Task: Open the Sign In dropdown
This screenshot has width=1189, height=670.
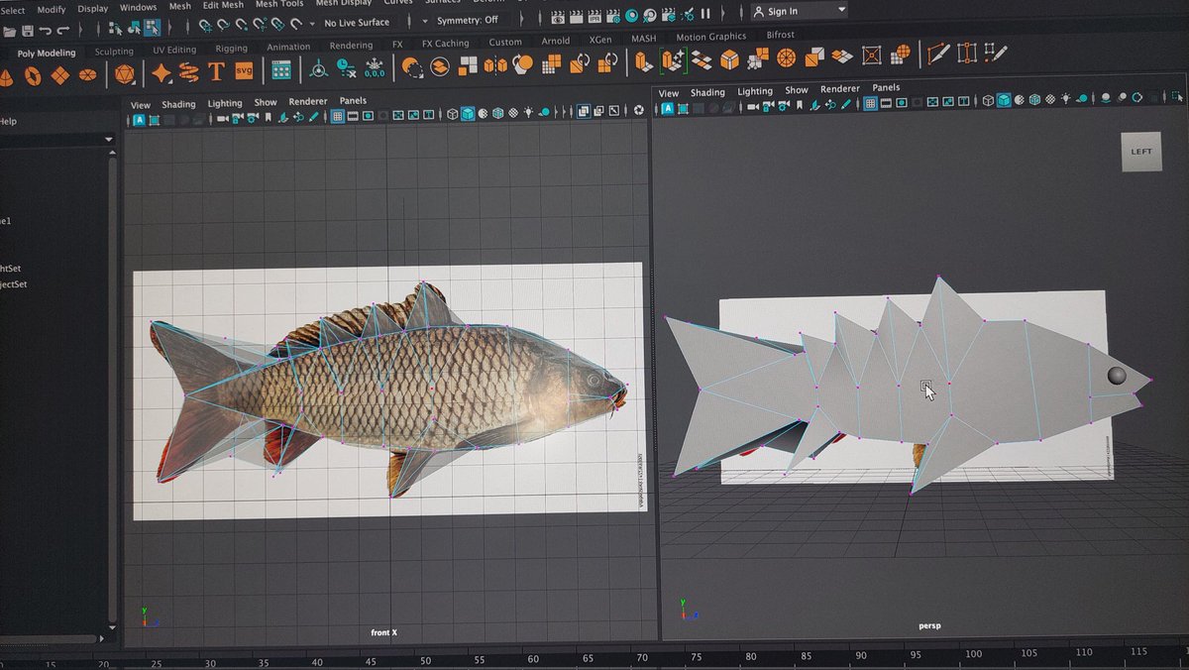Action: click(799, 11)
